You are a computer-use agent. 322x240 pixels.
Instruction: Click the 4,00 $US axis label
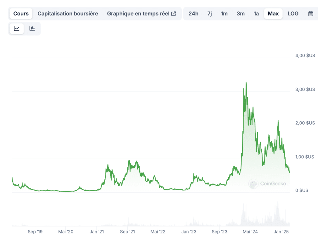[x=305, y=55]
